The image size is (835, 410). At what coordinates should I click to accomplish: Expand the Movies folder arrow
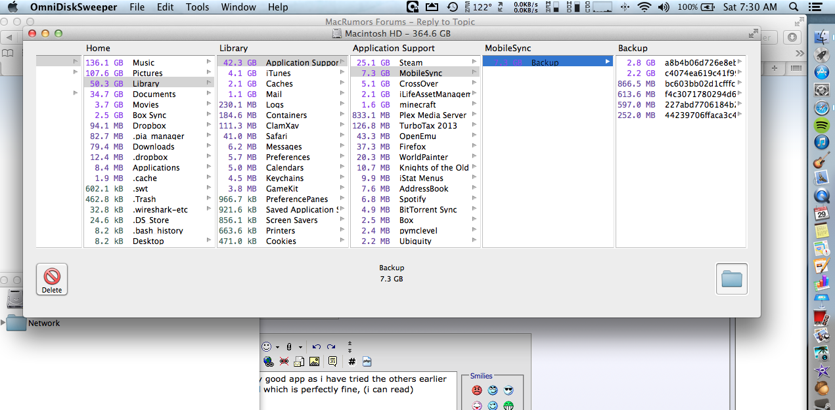[210, 104]
